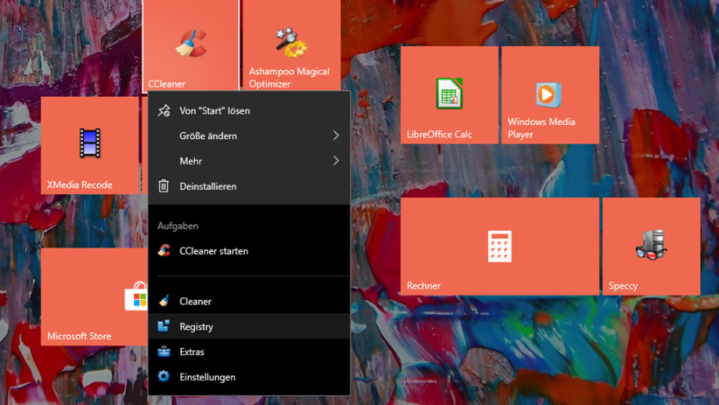This screenshot has height=405, width=719.
Task: Select 'Von "Start" lösen' in context menu
Action: coord(249,110)
